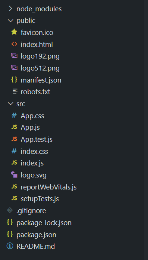Image resolution: width=148 pixels, height=260 pixels.
Task: Click the text lines icon of robots.txt
Action: [x=15, y=92]
